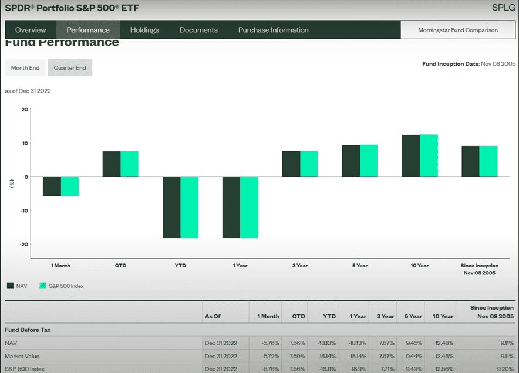Screen dimensions: 519x373
Task: Go to Purchase Information tab
Action: click(273, 30)
